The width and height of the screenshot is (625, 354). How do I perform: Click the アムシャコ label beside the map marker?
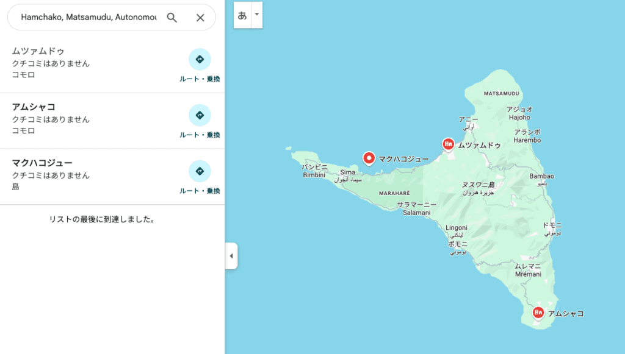pos(566,313)
